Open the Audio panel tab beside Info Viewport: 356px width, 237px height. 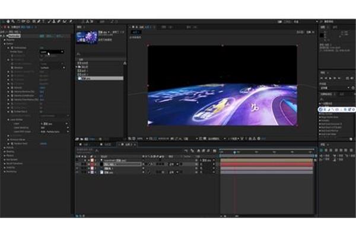(x=335, y=27)
